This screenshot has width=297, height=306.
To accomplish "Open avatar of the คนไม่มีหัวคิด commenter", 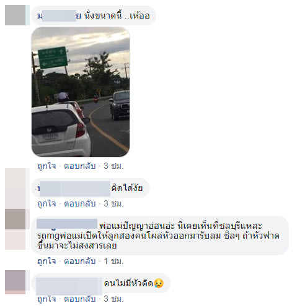I will point(17,282).
